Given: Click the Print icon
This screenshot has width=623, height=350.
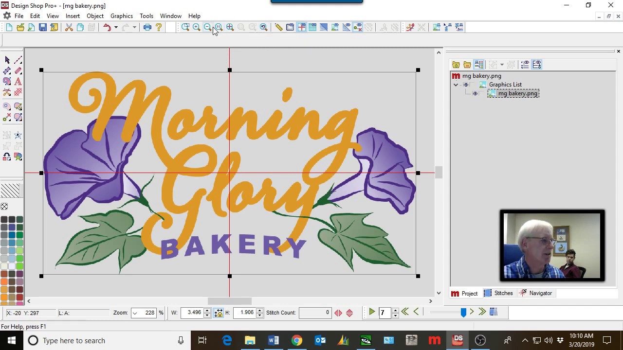Looking at the screenshot, I should point(147,27).
